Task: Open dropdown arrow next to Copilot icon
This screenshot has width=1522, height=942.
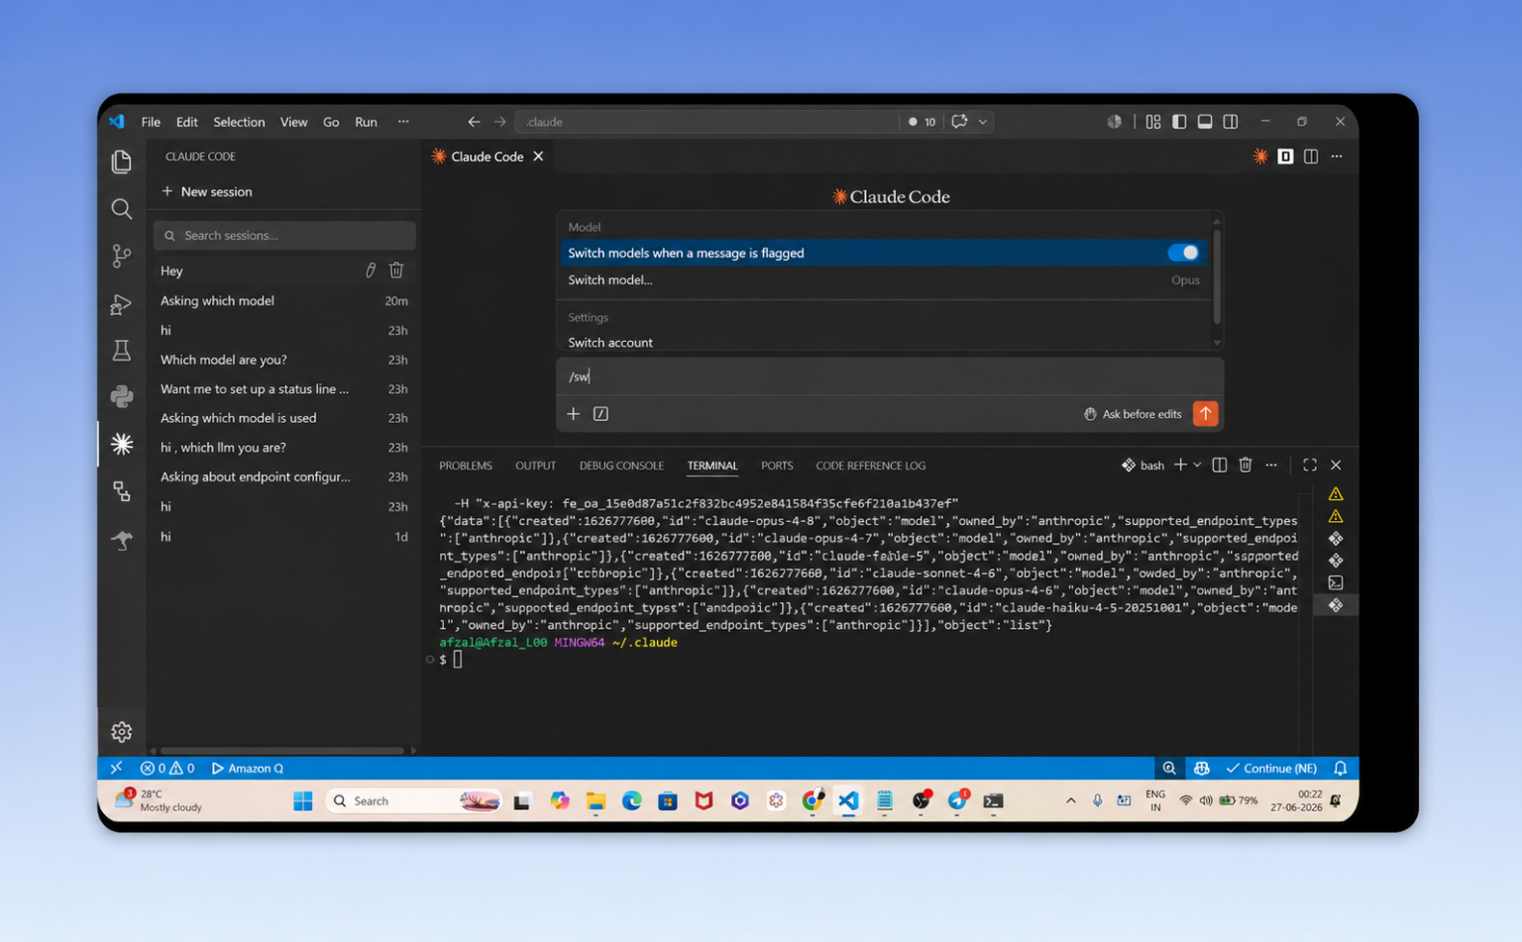Action: click(x=983, y=122)
